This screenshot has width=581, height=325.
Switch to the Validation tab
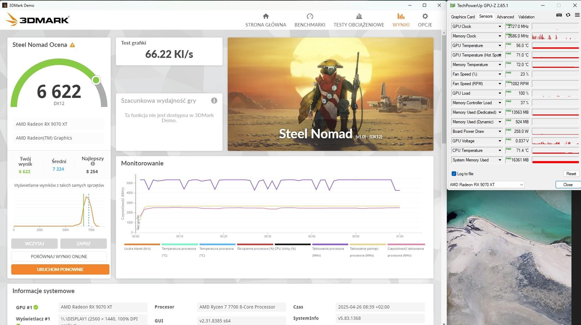click(x=526, y=17)
